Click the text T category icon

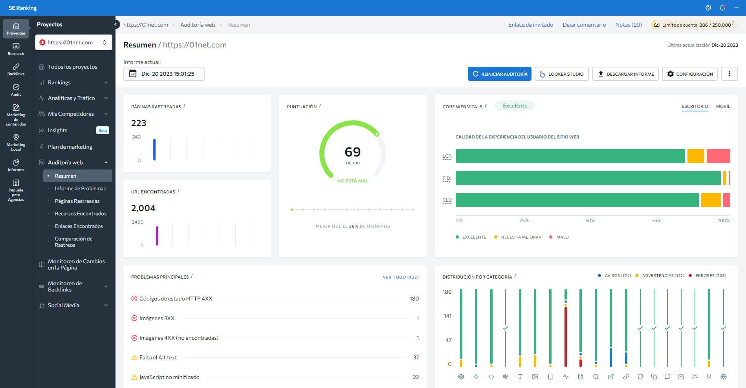tap(520, 377)
